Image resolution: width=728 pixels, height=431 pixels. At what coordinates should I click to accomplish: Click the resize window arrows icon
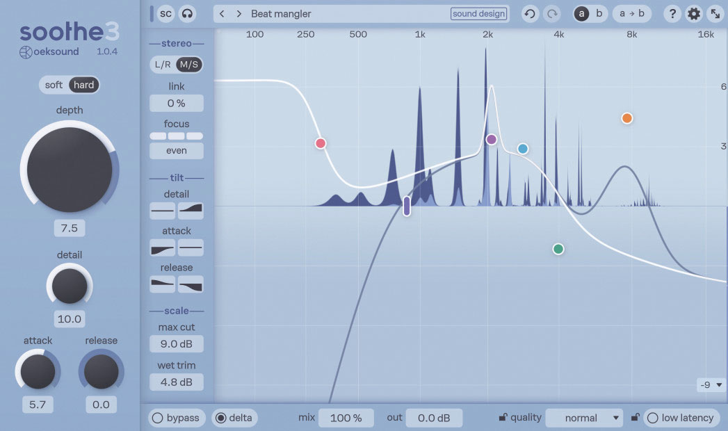coord(715,14)
